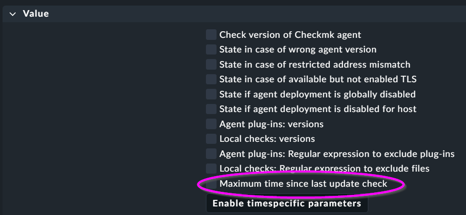Tick the Local checks: versions checkbox
The image size is (466, 215).
tap(211, 138)
